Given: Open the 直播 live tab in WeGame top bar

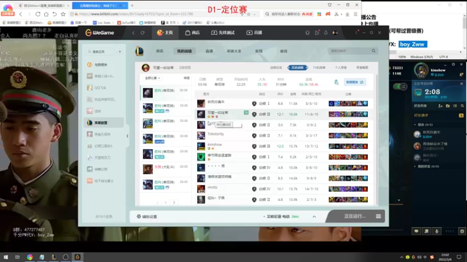Looking at the screenshot, I should click(x=255, y=33).
